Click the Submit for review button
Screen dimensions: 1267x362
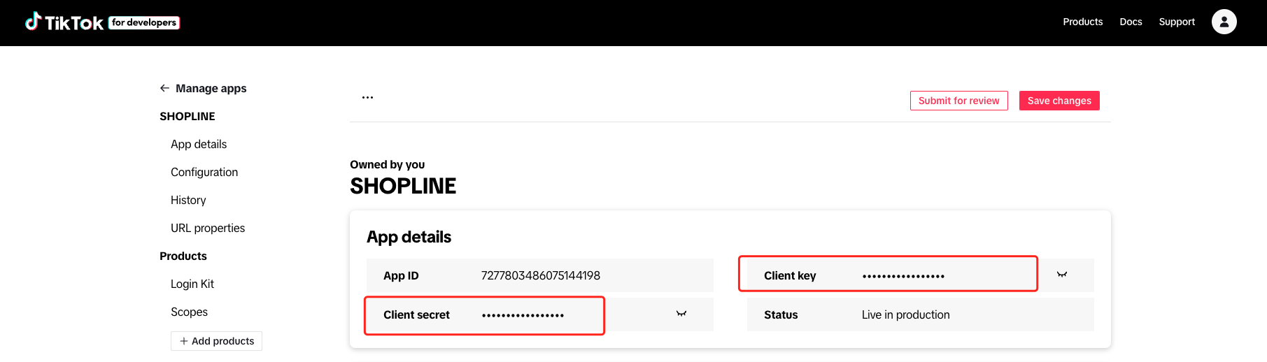coord(958,101)
